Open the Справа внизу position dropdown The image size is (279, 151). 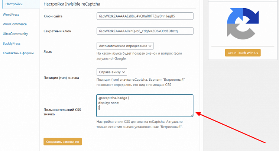click(112, 72)
